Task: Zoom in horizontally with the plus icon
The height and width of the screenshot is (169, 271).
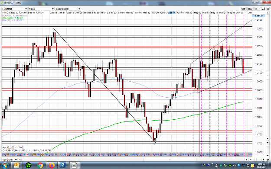Action: tap(263, 159)
